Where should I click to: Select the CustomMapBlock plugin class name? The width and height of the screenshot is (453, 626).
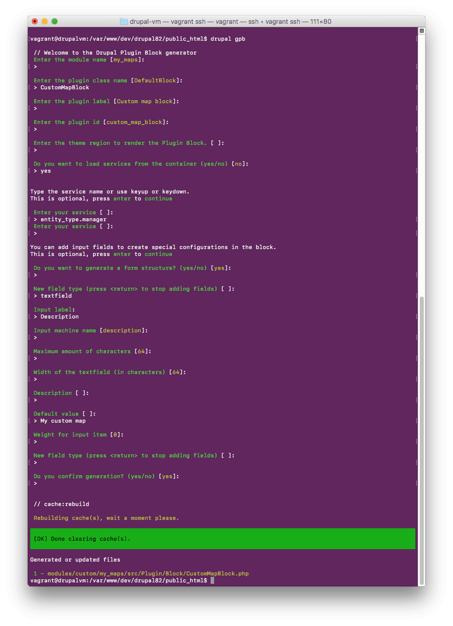tap(64, 87)
